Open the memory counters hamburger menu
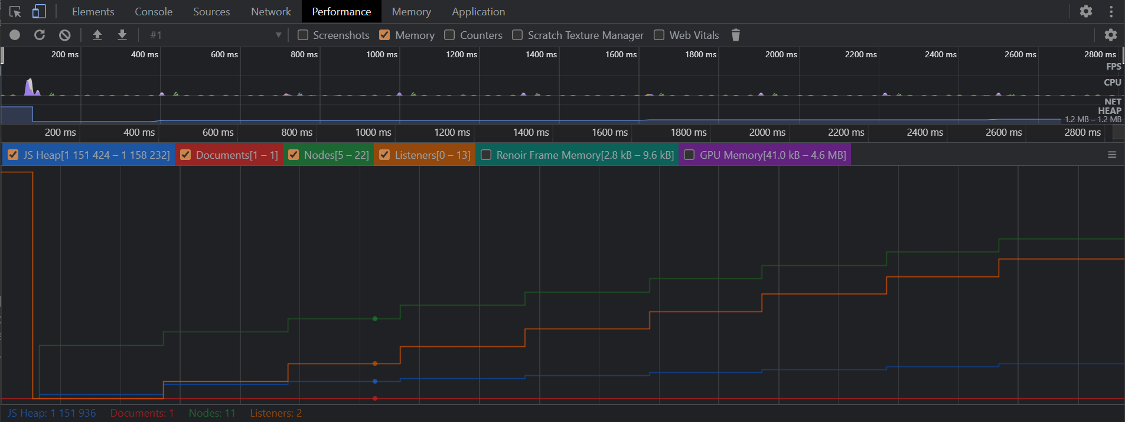The width and height of the screenshot is (1125, 422). 1111,155
